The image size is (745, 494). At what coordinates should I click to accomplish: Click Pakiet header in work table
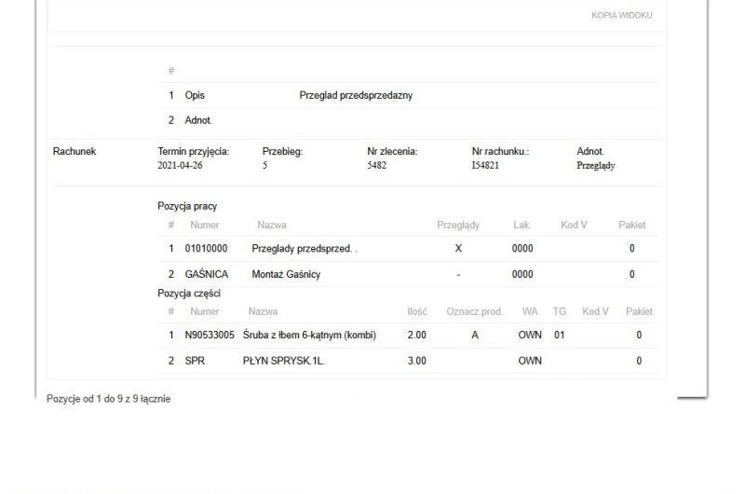click(632, 225)
